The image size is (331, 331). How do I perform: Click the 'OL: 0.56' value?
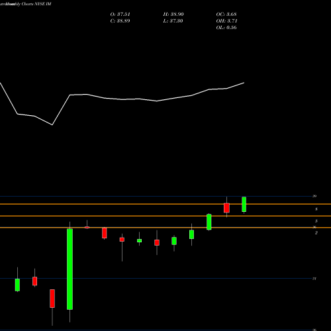pyautogui.click(x=226, y=28)
